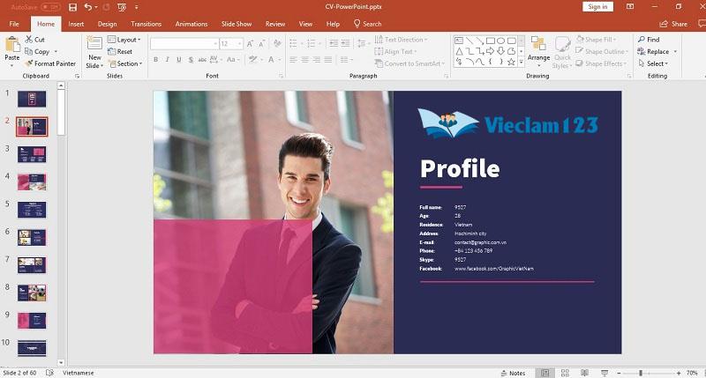The image size is (706, 378).
Task: Start Slide Show from status bar icon
Action: point(605,373)
